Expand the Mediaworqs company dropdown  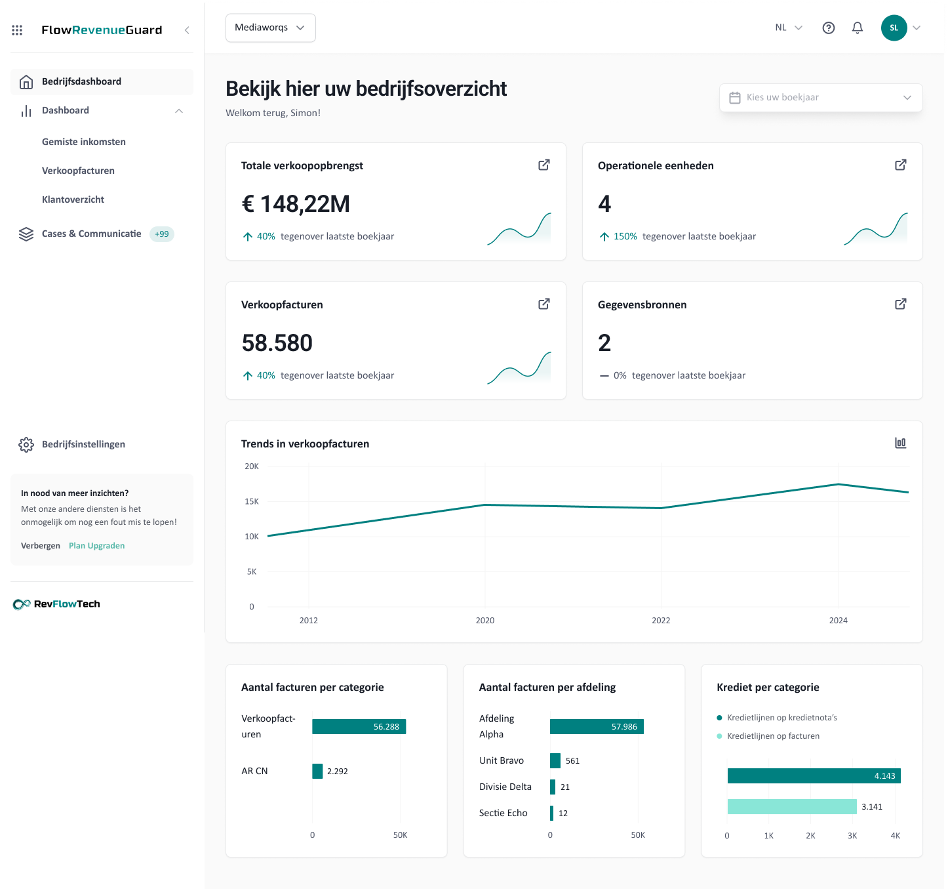[x=270, y=28]
